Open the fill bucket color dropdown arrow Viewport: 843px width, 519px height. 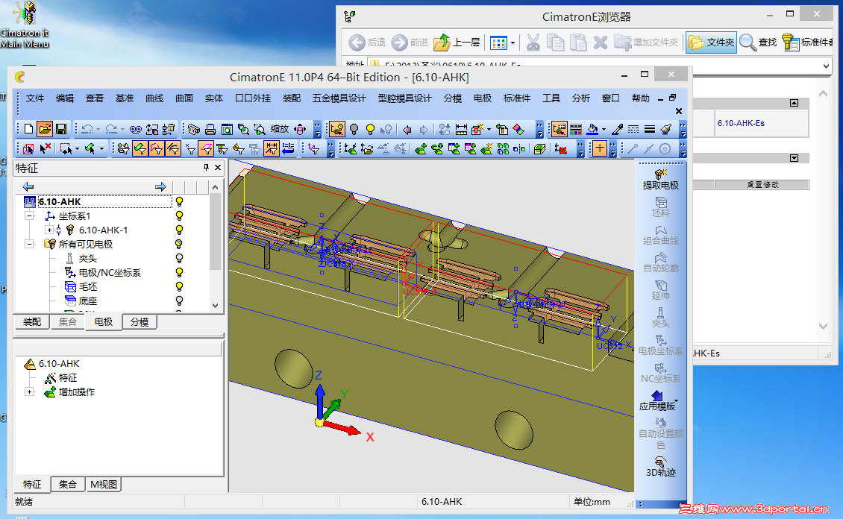point(604,130)
